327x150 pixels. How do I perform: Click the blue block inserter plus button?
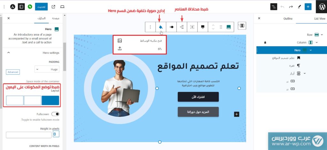tap(308, 7)
